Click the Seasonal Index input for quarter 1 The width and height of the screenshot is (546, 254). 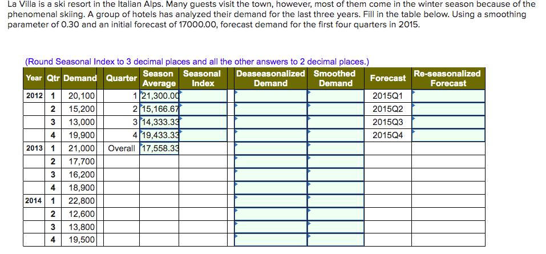[x=203, y=96]
